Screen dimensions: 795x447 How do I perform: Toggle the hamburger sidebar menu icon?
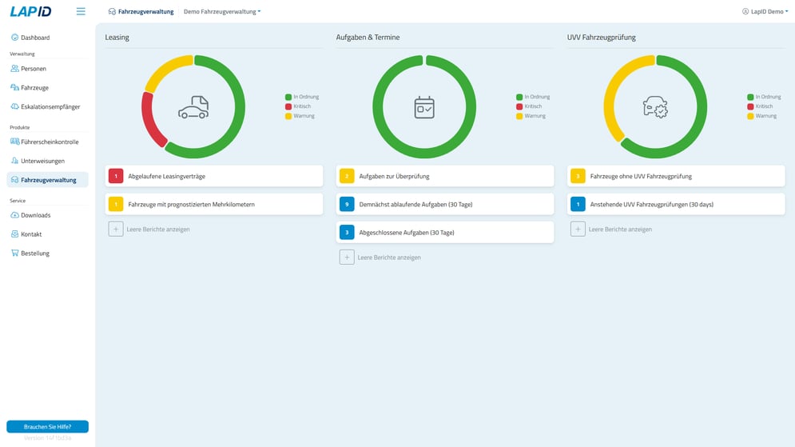pos(81,11)
